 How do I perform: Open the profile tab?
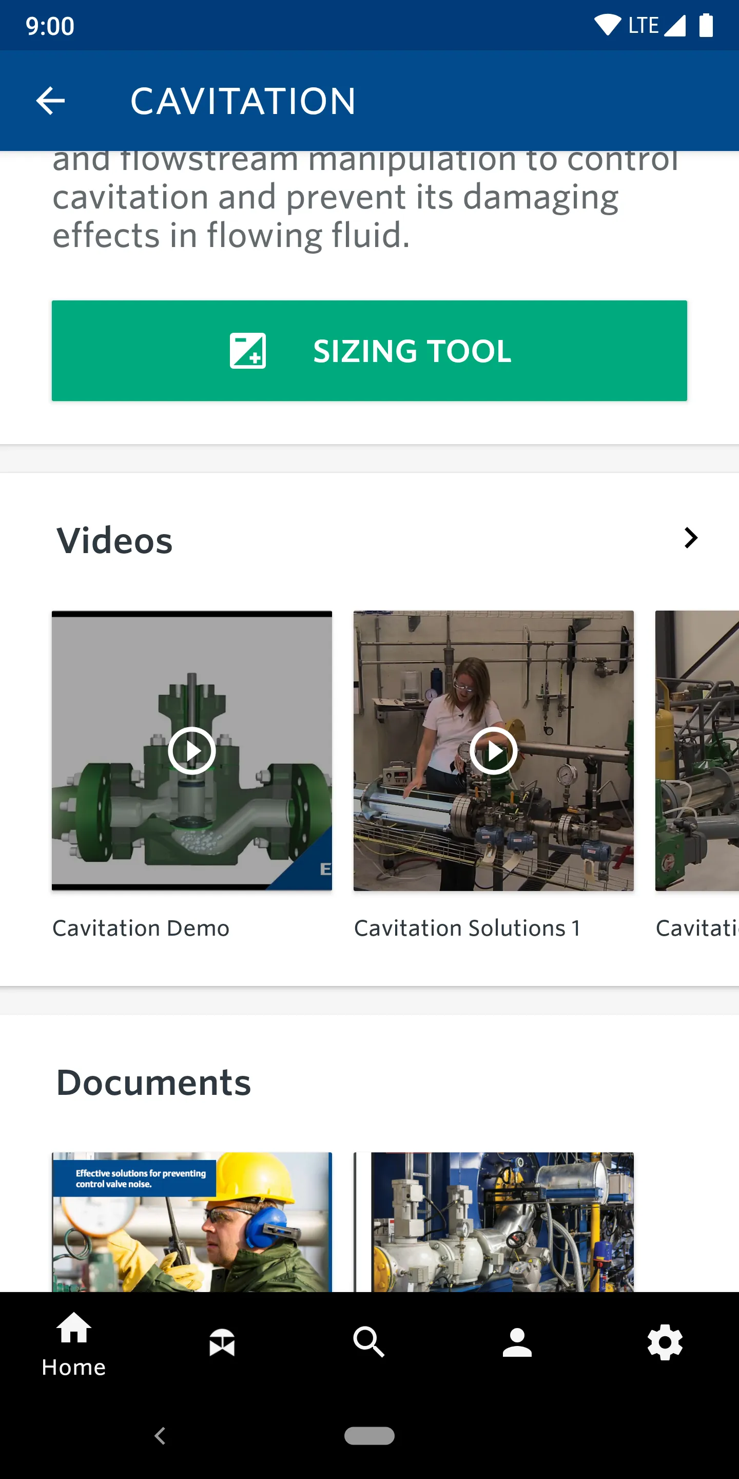[x=517, y=1342]
